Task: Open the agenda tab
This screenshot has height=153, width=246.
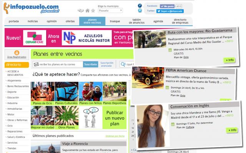Action: [x=158, y=21]
